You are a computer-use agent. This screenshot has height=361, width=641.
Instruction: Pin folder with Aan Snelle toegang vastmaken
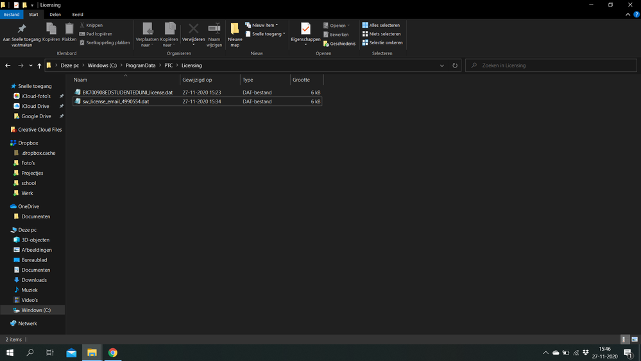22,30
